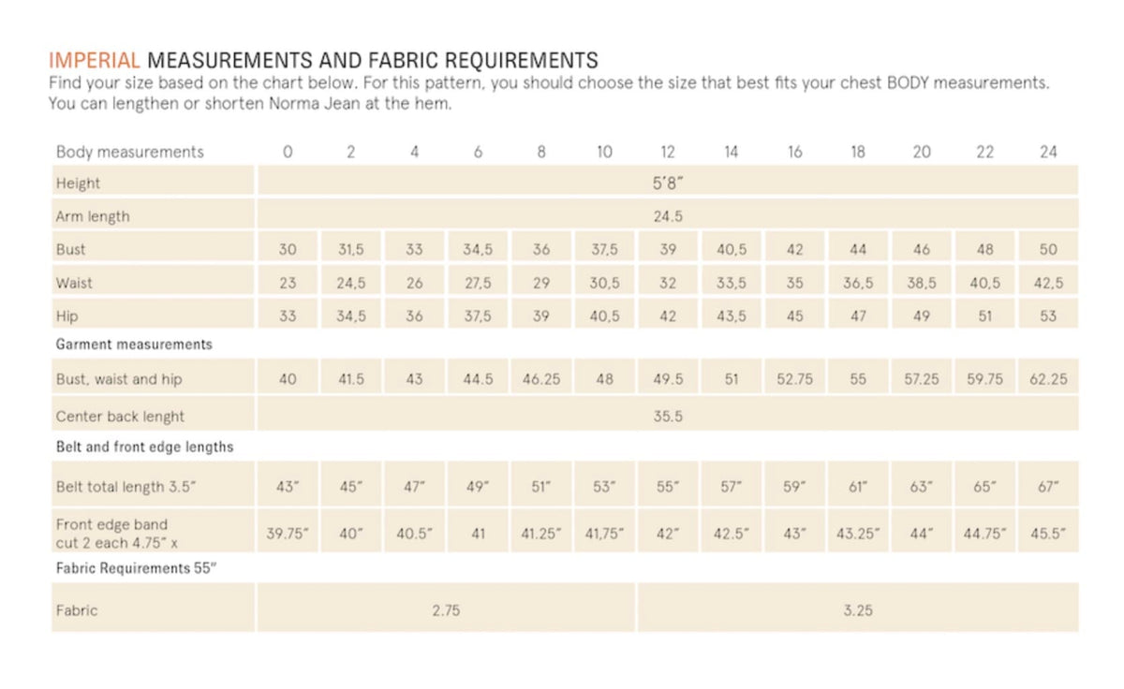Click garment measurement 46.25 cell
Image resolution: width=1124 pixels, height=689 pixels.
click(x=541, y=379)
